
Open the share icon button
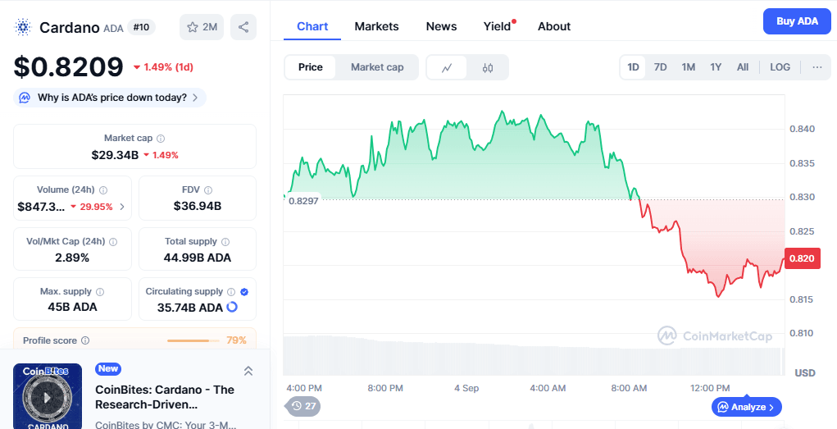[x=243, y=27]
